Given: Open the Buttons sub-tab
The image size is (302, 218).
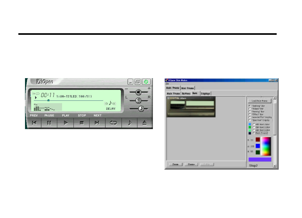Looking at the screenshot, I should (186, 93).
